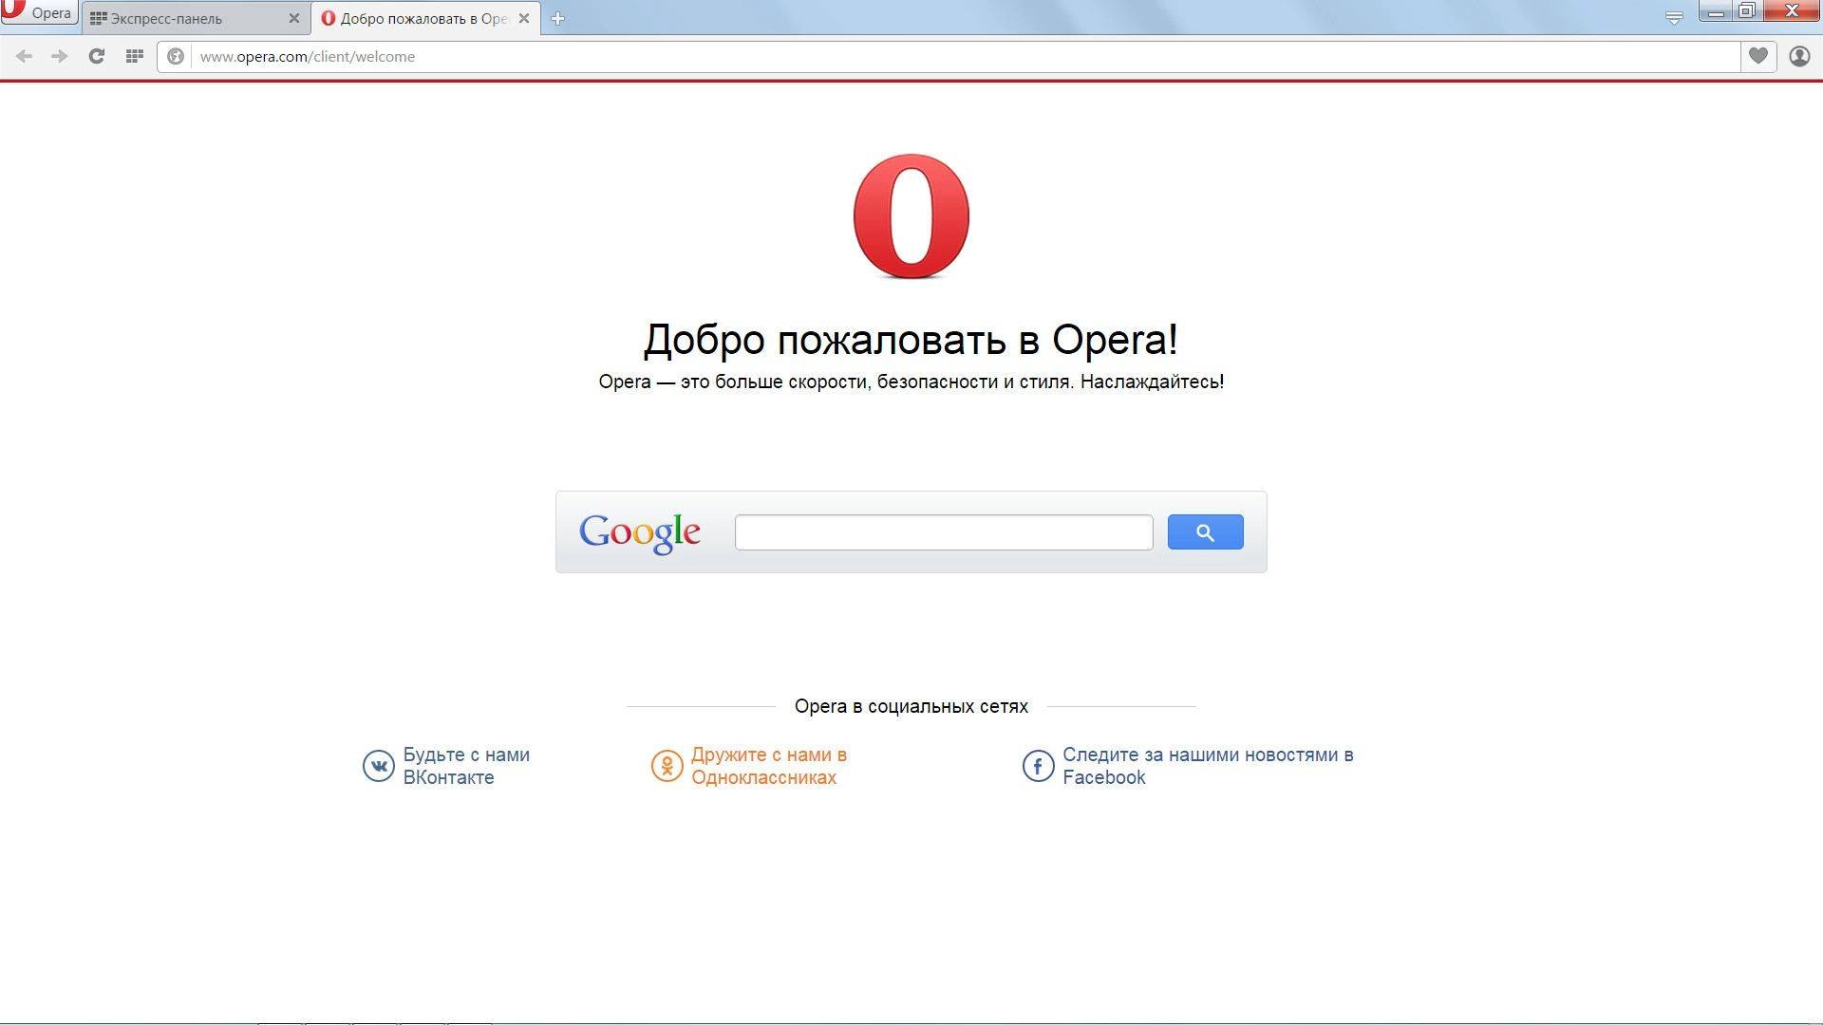1823x1025 pixels.
Task: Open the user account profile icon
Action: 1799,56
